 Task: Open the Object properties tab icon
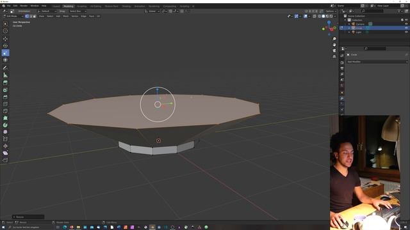342,93
